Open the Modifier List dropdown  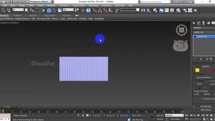[x=204, y=32]
